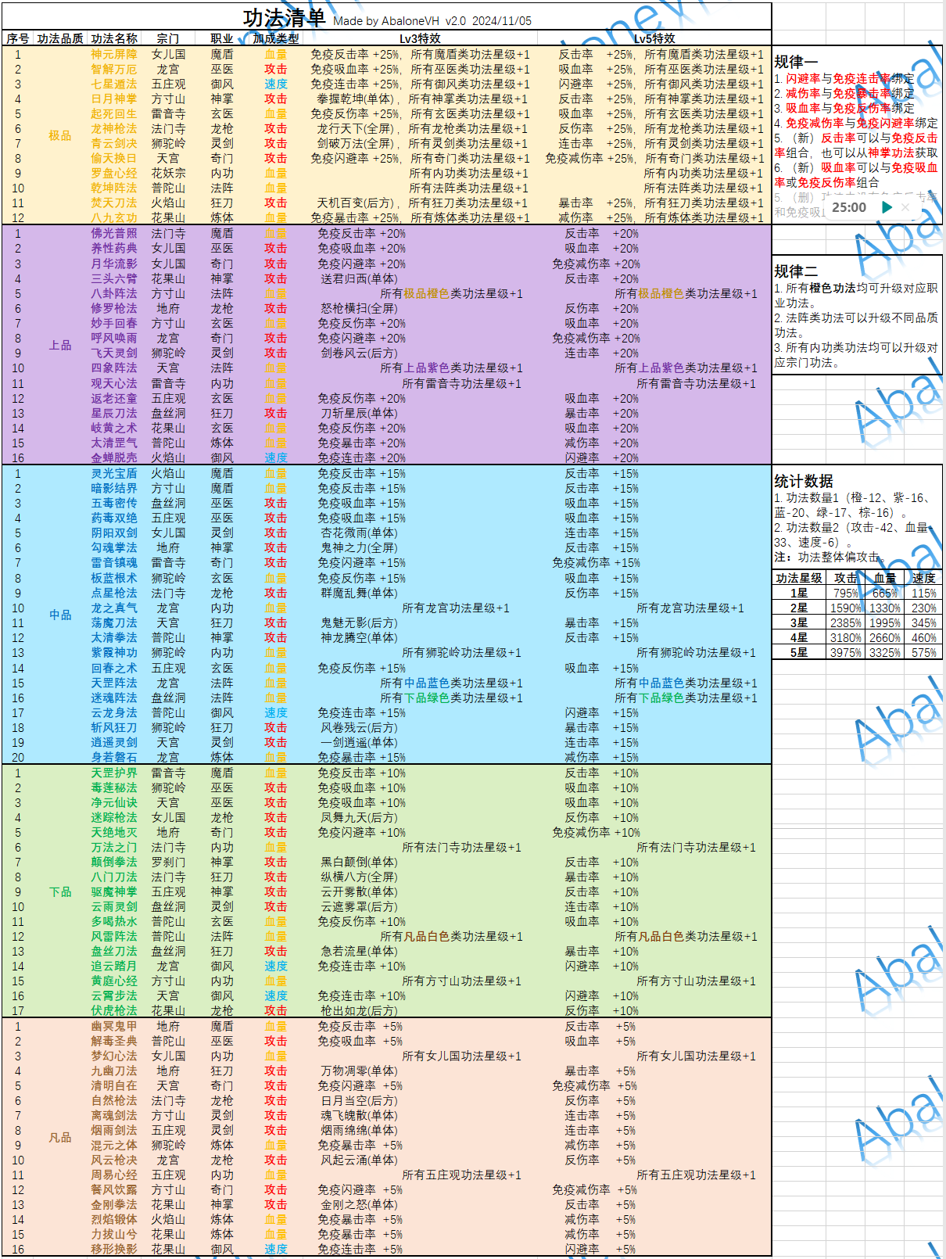946x1259 pixels.
Task: Click the 凡品 quality group cell
Action: pyautogui.click(x=60, y=1137)
